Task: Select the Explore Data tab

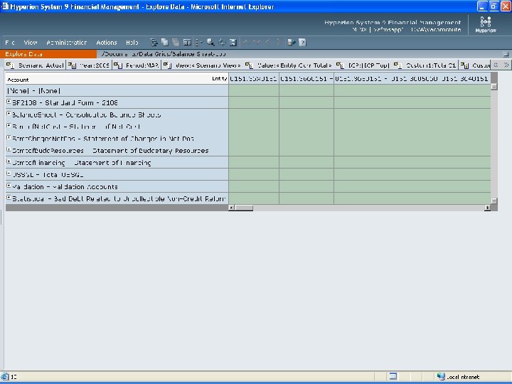Action: (x=48, y=54)
